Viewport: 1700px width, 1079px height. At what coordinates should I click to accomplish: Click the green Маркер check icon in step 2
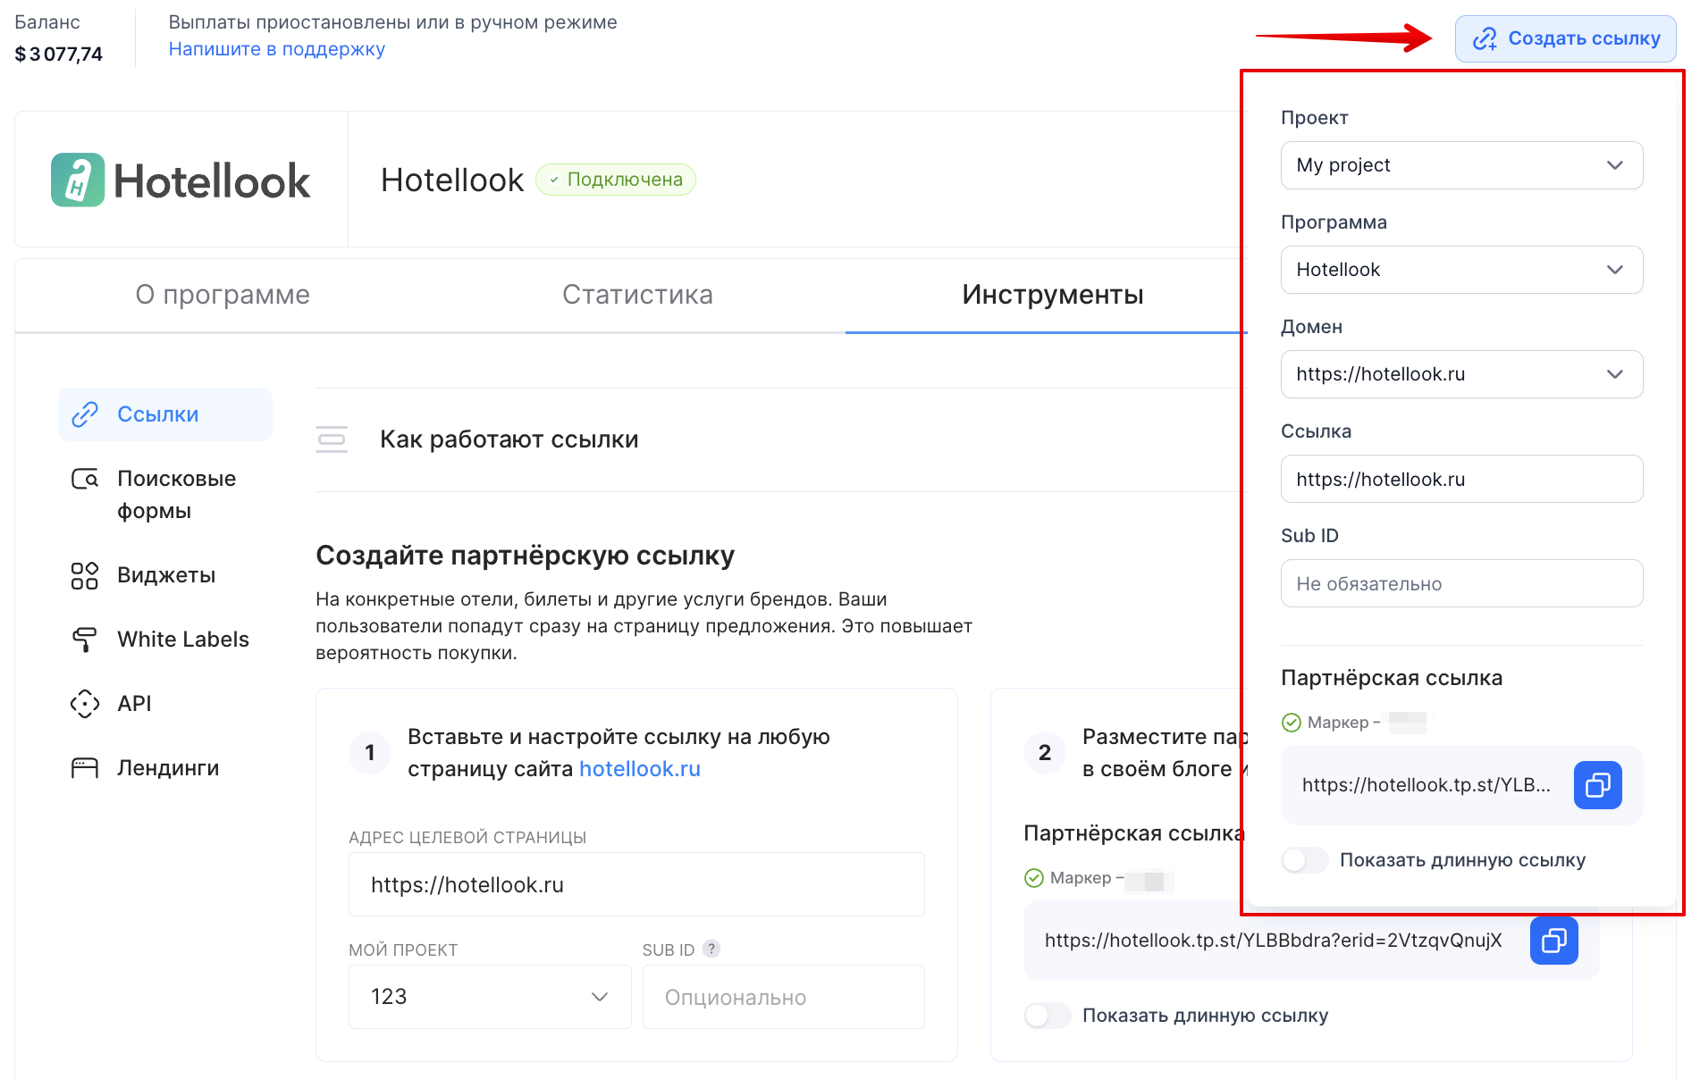1034,878
